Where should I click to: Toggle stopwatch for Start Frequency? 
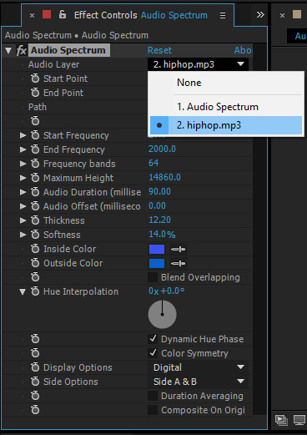pos(35,135)
